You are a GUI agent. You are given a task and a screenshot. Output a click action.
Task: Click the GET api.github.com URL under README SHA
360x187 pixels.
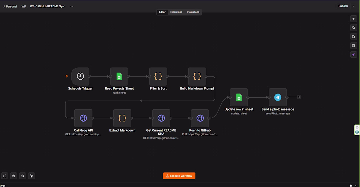click(161, 138)
